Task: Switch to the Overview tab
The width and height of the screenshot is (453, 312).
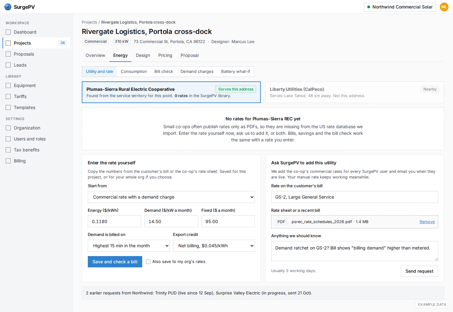Action: (95, 55)
